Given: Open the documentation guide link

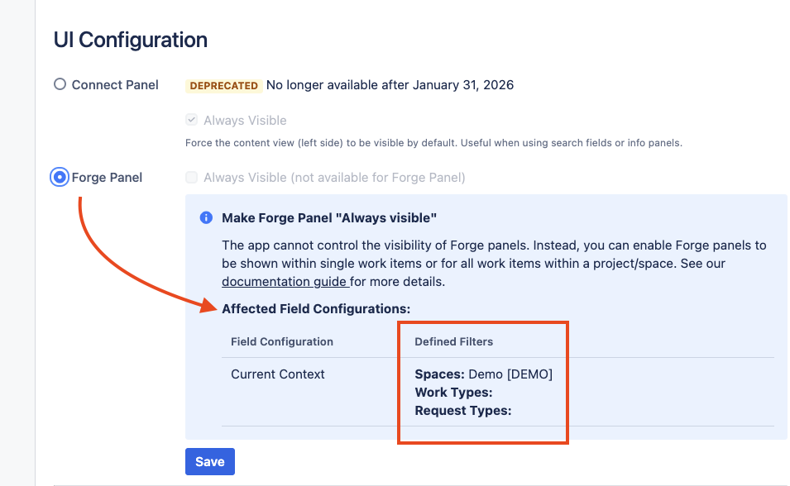Looking at the screenshot, I should [x=285, y=282].
